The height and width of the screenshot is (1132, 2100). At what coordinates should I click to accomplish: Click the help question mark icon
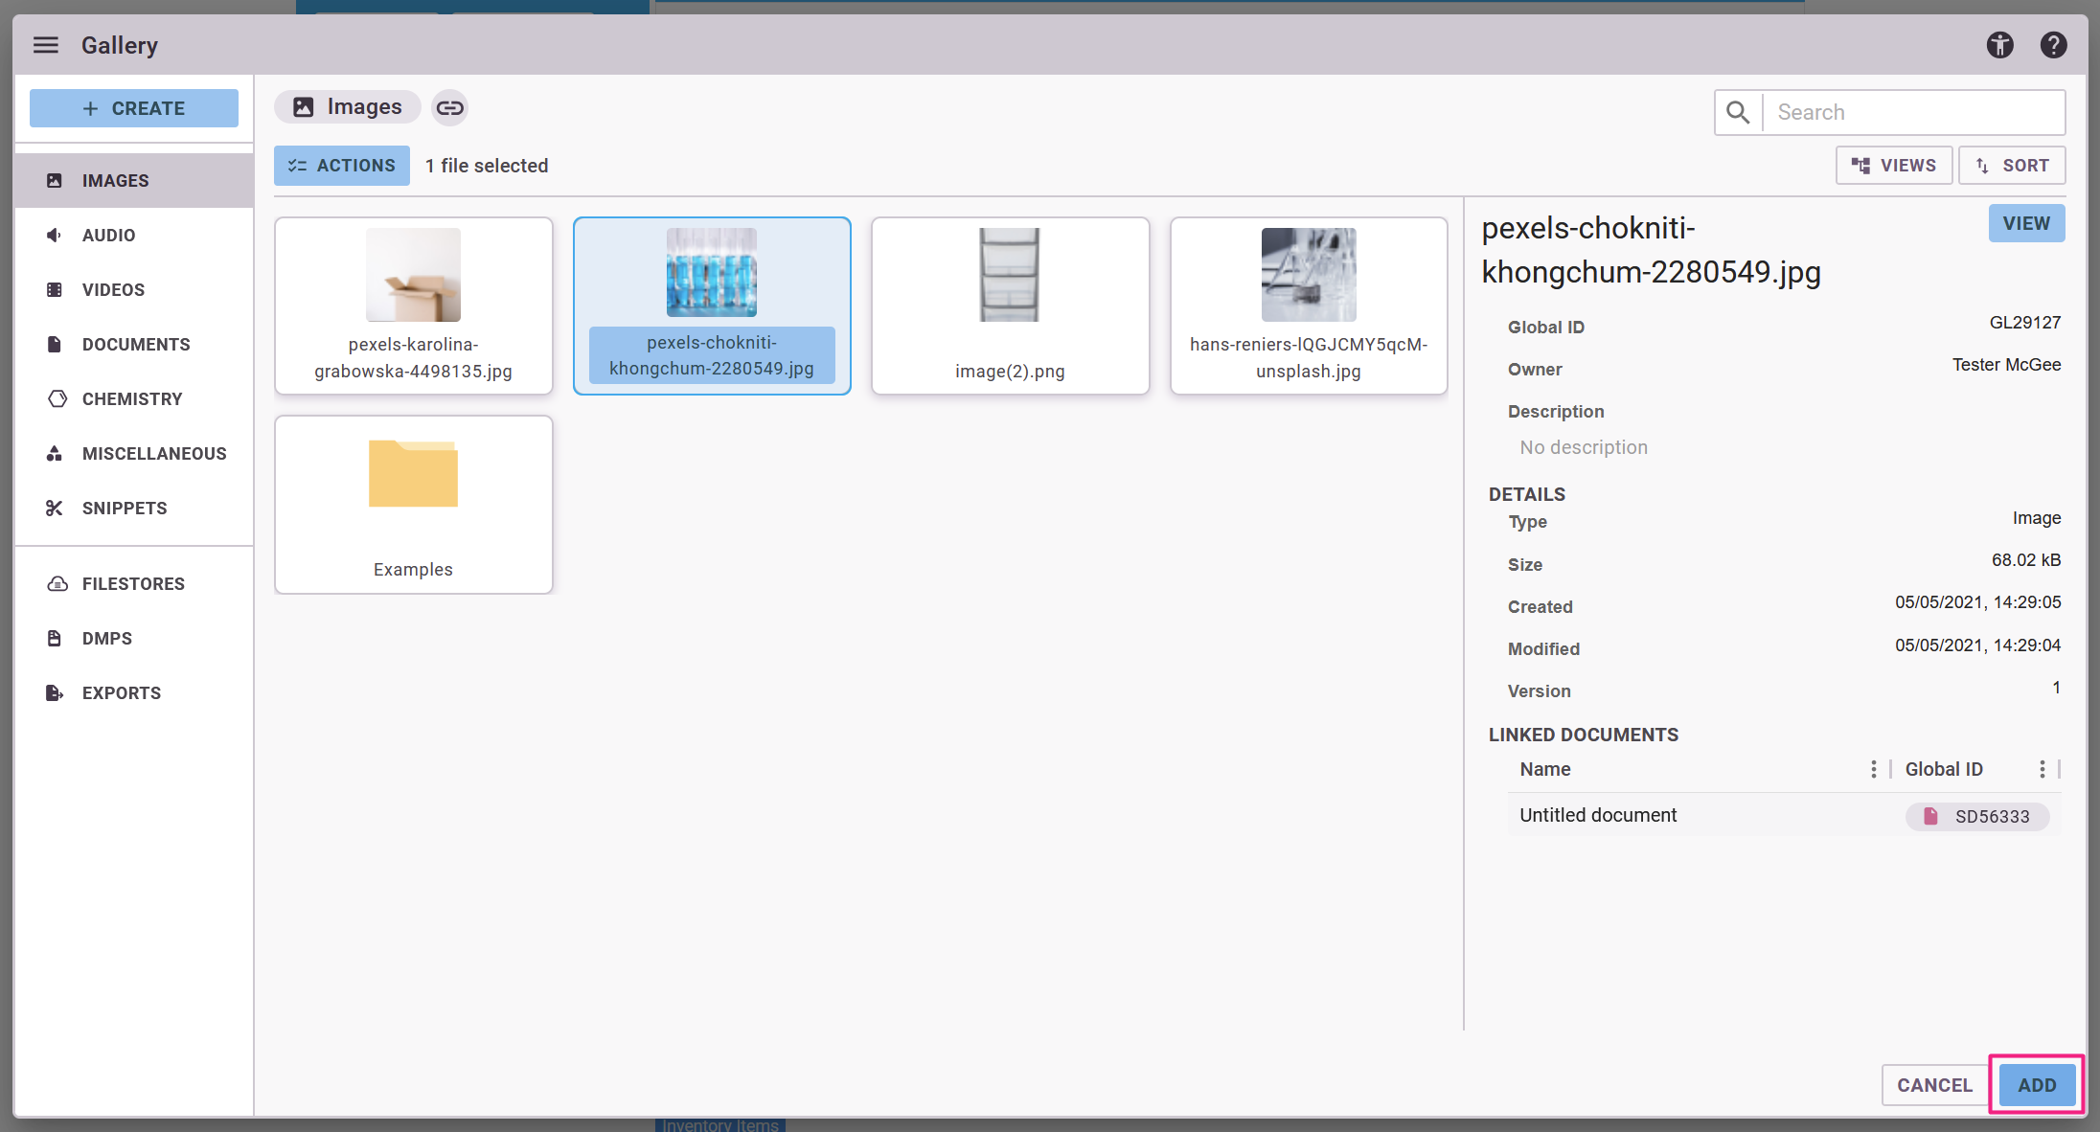(x=2053, y=45)
